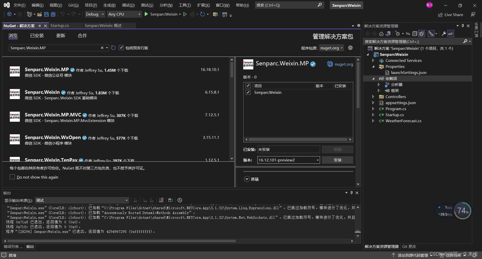Click the global search box (Ctrl+Q)
Viewport: 482px width, 259px height.
pyautogui.click(x=289, y=5)
